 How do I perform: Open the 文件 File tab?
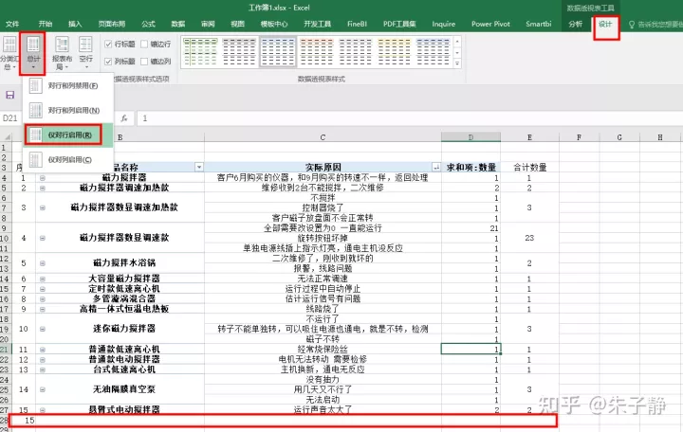[12, 24]
